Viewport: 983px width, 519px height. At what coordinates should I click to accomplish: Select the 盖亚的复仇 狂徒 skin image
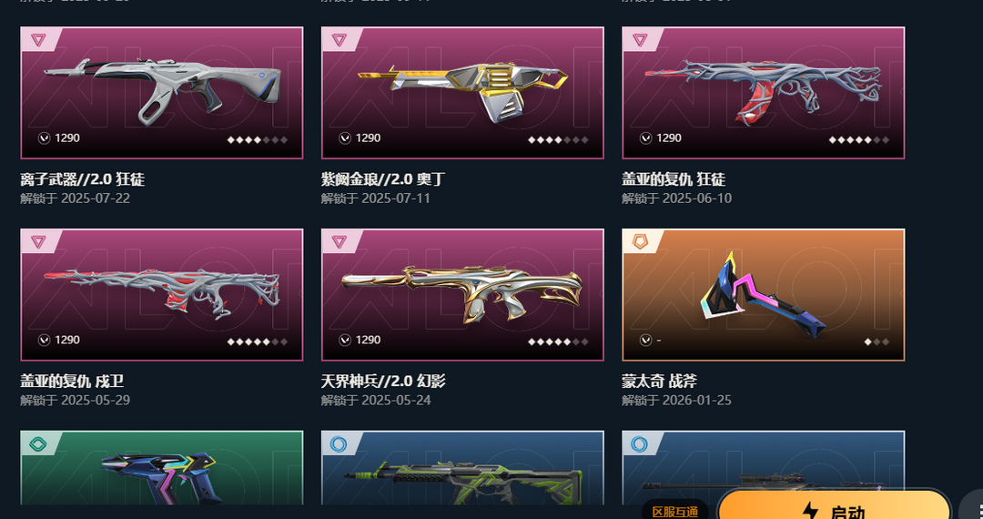pos(764,93)
